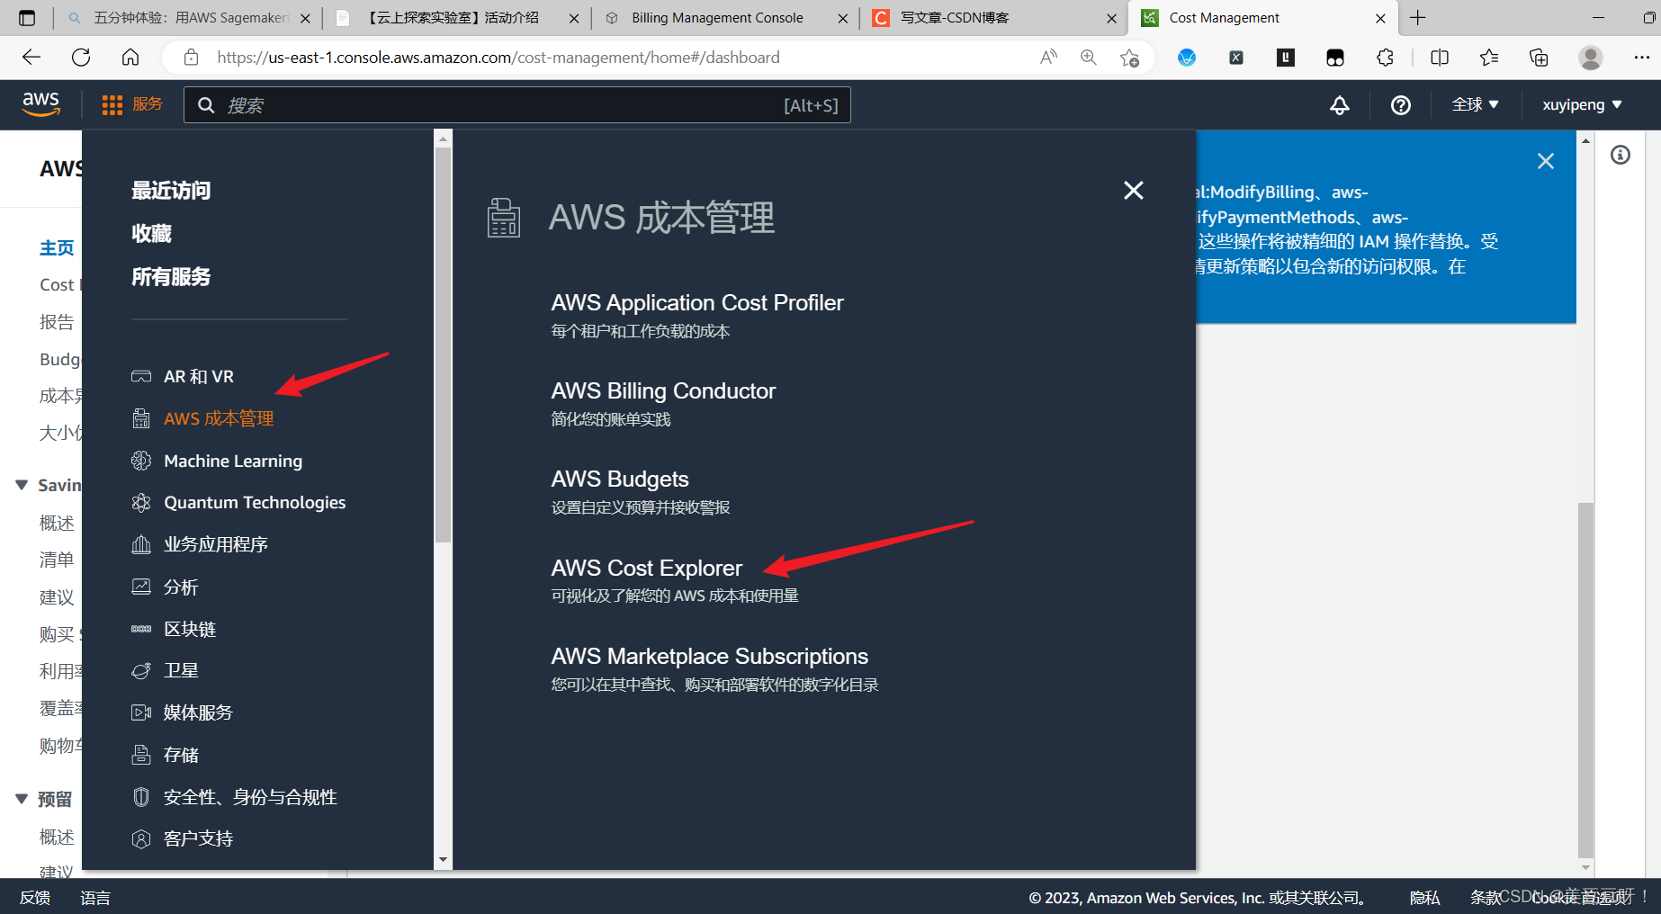
Task: Click the browser back arrow
Action: (x=31, y=58)
